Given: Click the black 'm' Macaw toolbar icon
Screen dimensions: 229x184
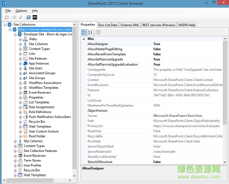Looking at the screenshot, I should pos(35,17).
